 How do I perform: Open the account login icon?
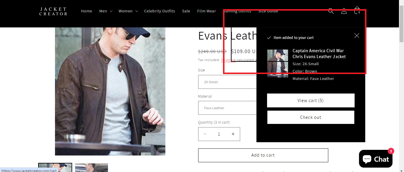(344, 11)
